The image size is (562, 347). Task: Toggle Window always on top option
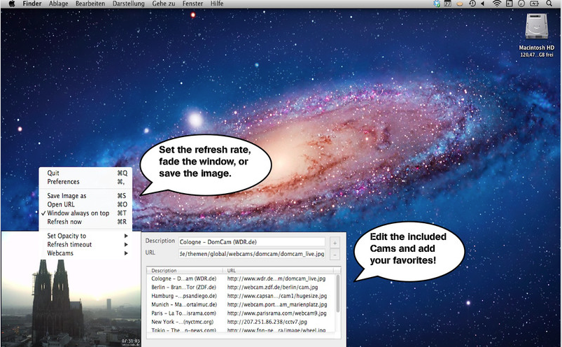tap(78, 213)
